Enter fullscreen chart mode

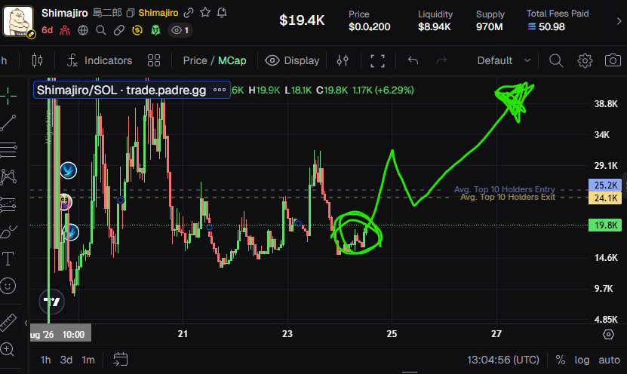click(377, 61)
